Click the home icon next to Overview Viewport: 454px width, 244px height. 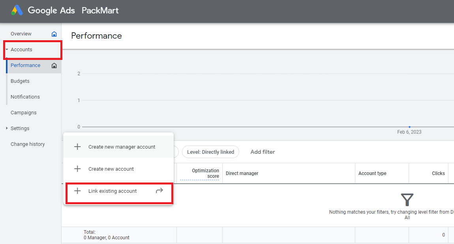(54, 34)
